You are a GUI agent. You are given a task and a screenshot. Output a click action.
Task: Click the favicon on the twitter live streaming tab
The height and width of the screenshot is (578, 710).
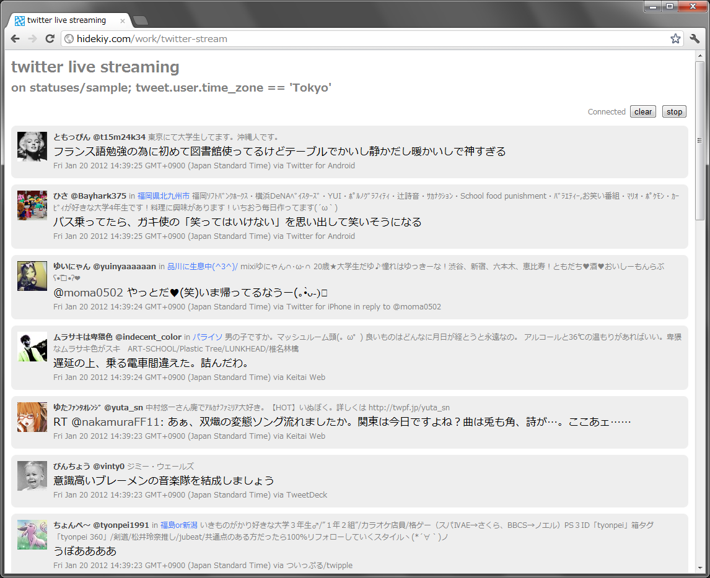coord(19,20)
